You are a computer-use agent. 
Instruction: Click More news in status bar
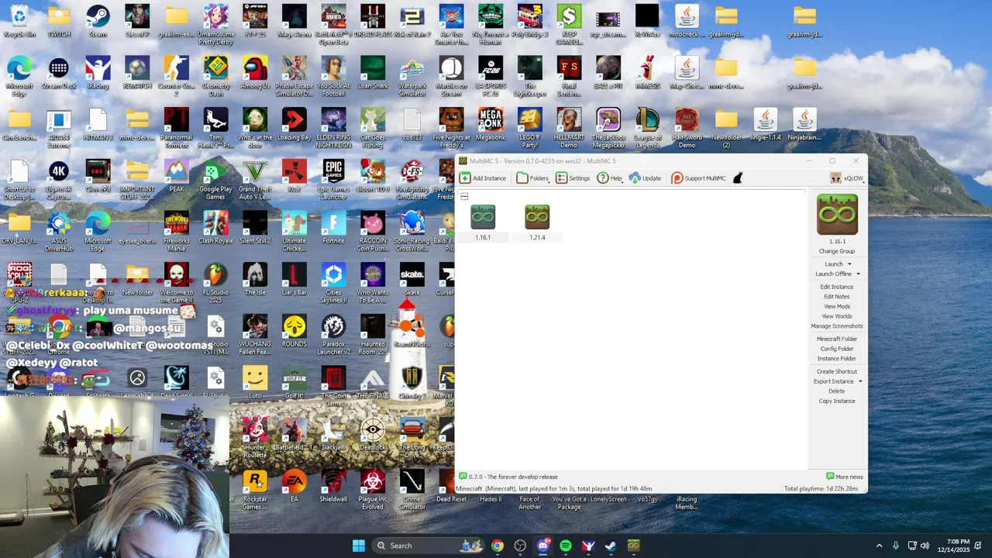(845, 477)
